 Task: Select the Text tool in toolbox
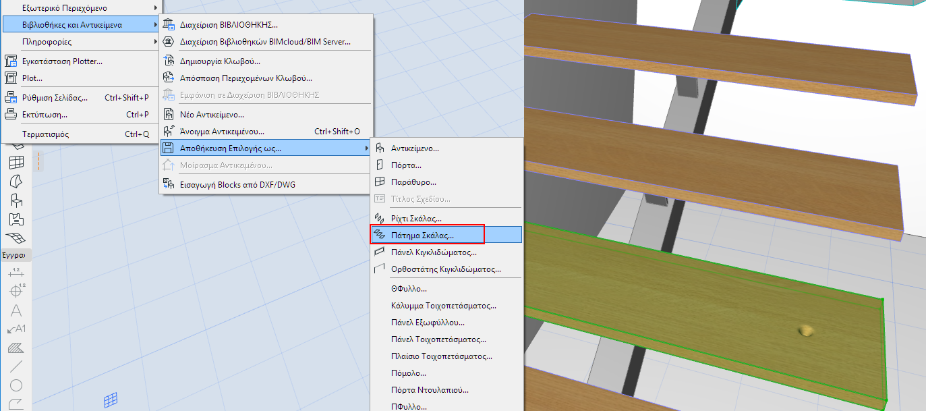[x=16, y=310]
